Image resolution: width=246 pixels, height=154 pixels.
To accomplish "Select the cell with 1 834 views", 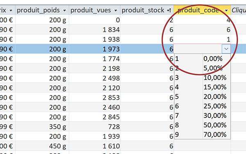I will (95, 29).
